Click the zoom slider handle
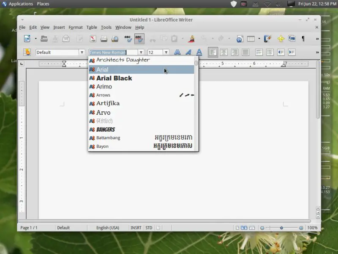338x254 pixels. [x=281, y=228]
